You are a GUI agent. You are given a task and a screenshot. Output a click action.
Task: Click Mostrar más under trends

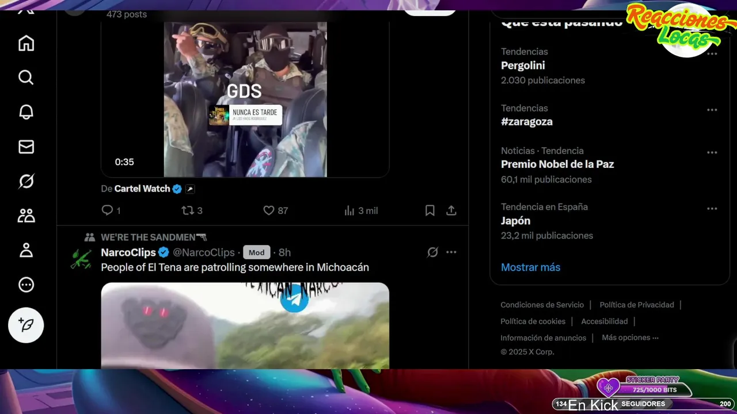pos(530,267)
